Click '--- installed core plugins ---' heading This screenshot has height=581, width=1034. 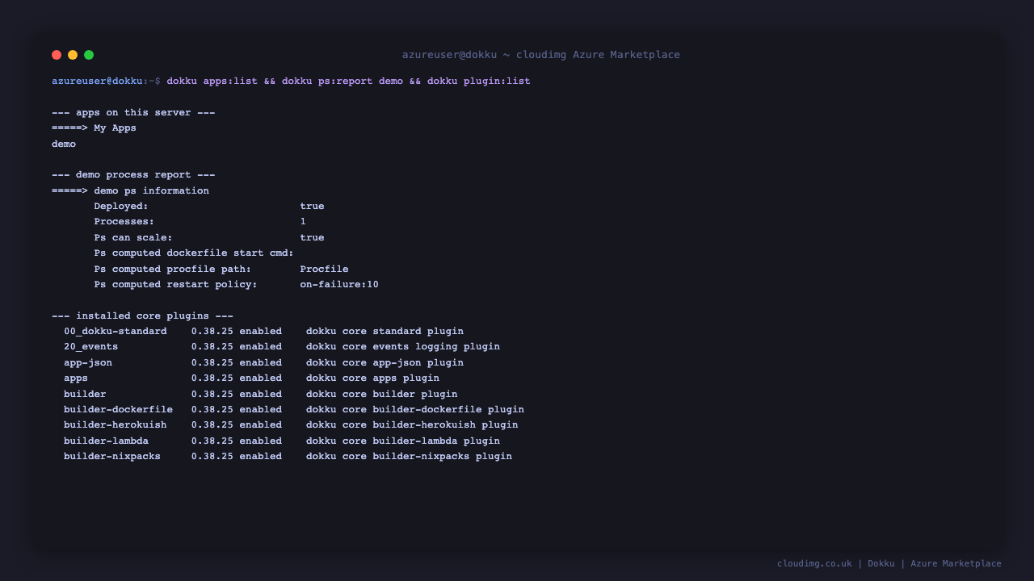142,316
